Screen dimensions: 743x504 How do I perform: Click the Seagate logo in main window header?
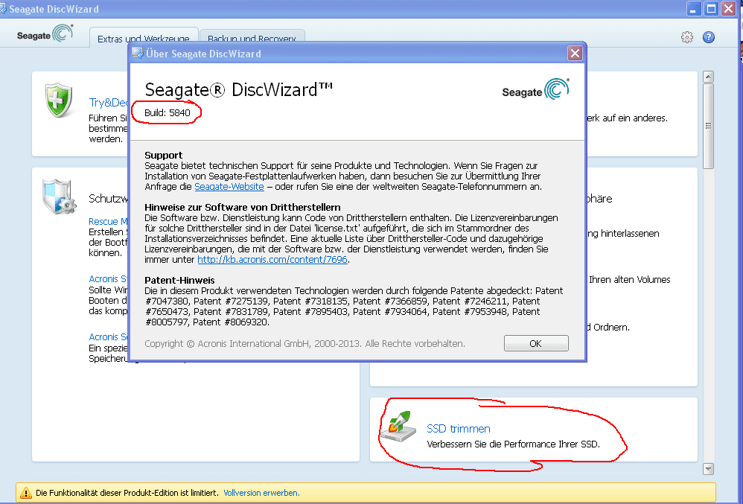click(x=45, y=34)
